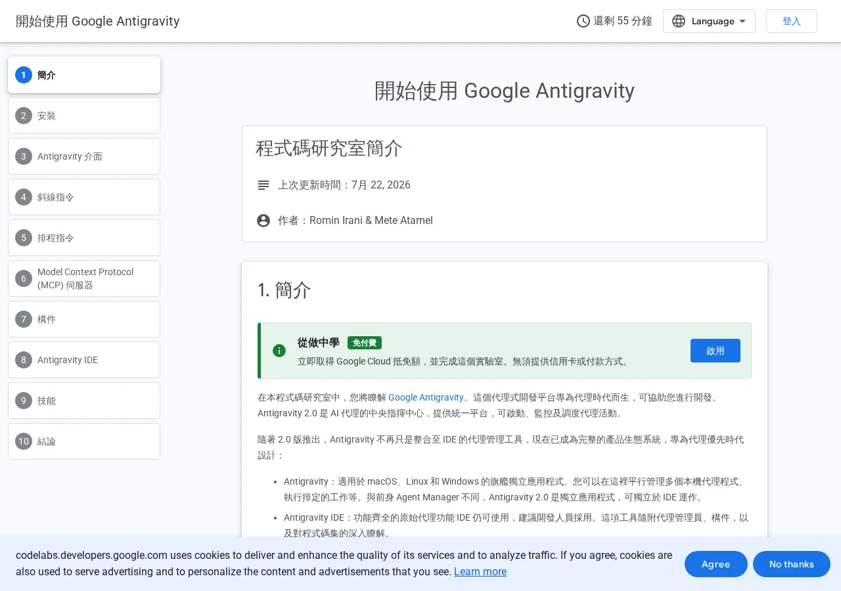Click author text Romin Irani & Mete Atamel

coord(371,221)
